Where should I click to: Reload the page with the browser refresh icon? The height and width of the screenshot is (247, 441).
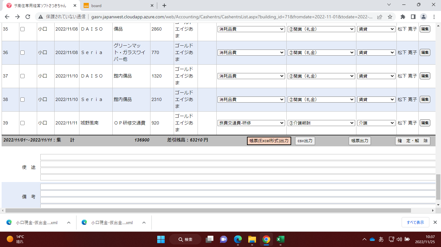(x=28, y=17)
